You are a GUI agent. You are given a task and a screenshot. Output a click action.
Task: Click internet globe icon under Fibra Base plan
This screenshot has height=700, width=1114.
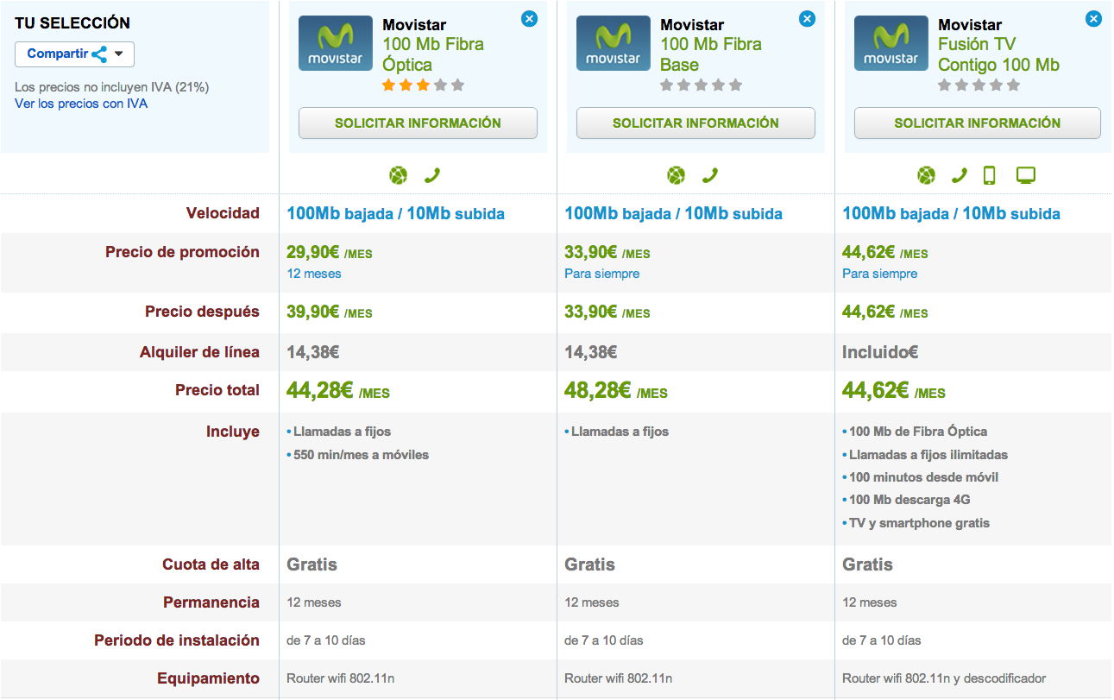676,176
